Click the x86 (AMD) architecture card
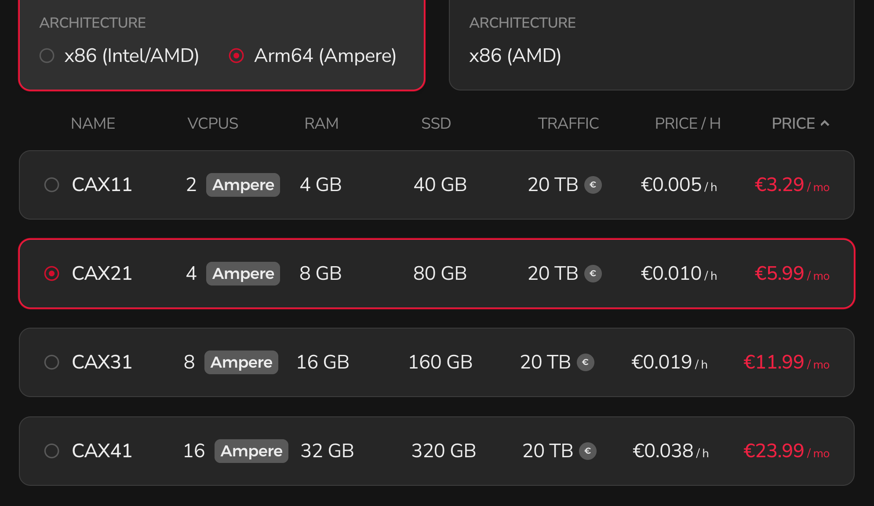874x506 pixels. click(652, 44)
